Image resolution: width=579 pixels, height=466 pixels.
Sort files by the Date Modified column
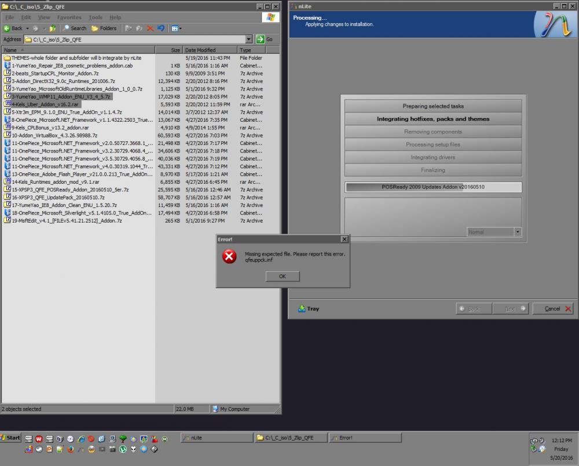coord(200,50)
